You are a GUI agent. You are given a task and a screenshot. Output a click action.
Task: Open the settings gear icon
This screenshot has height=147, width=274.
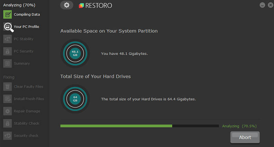(67, 5)
